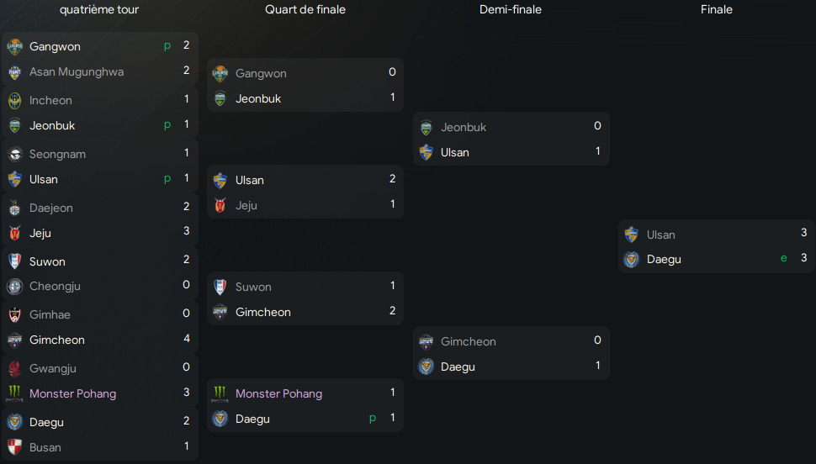Screen dimensions: 816x464
Task: Open Suwon team name in Quart de finale
Action: [x=253, y=287]
